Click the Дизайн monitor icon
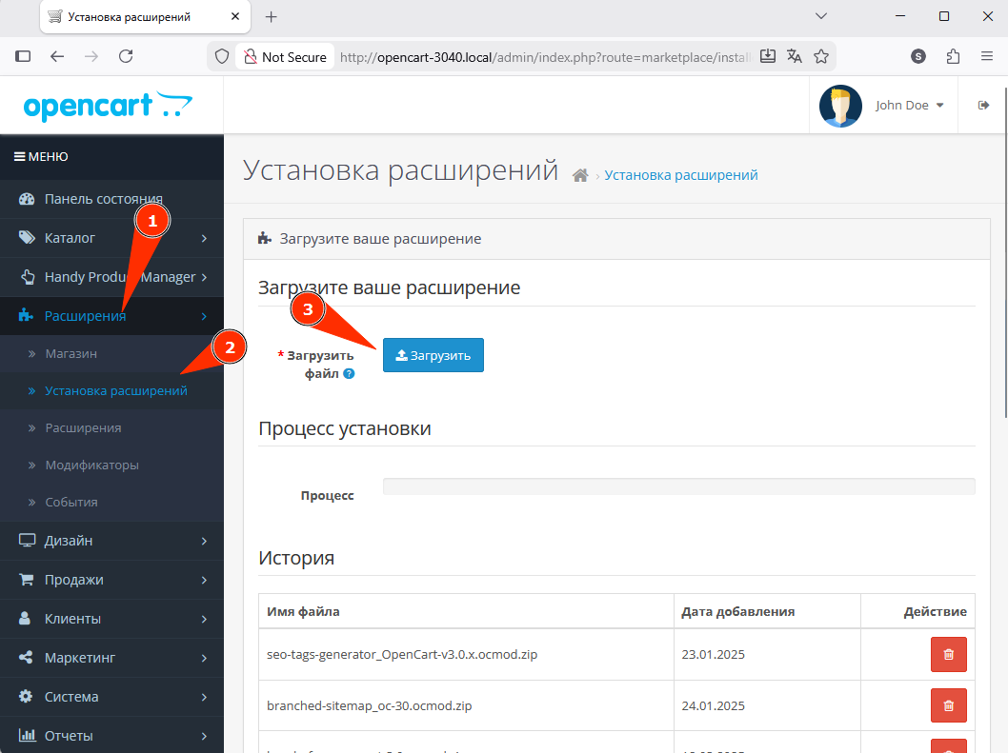Image resolution: width=1008 pixels, height=753 pixels. click(27, 541)
